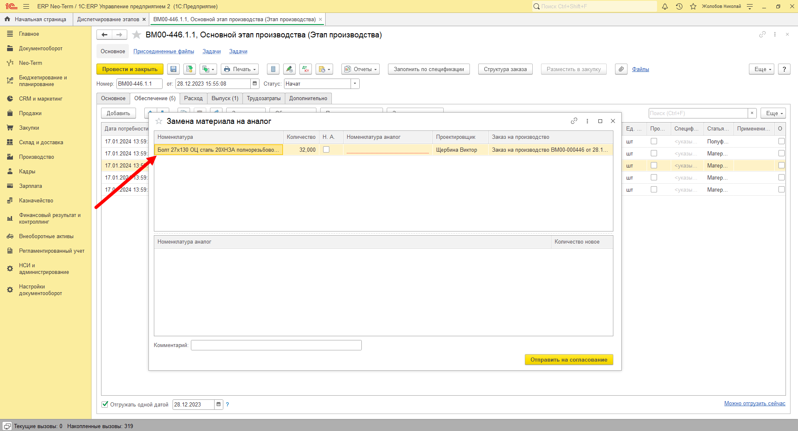
Task: Add document to favorites star
Action: coord(136,35)
